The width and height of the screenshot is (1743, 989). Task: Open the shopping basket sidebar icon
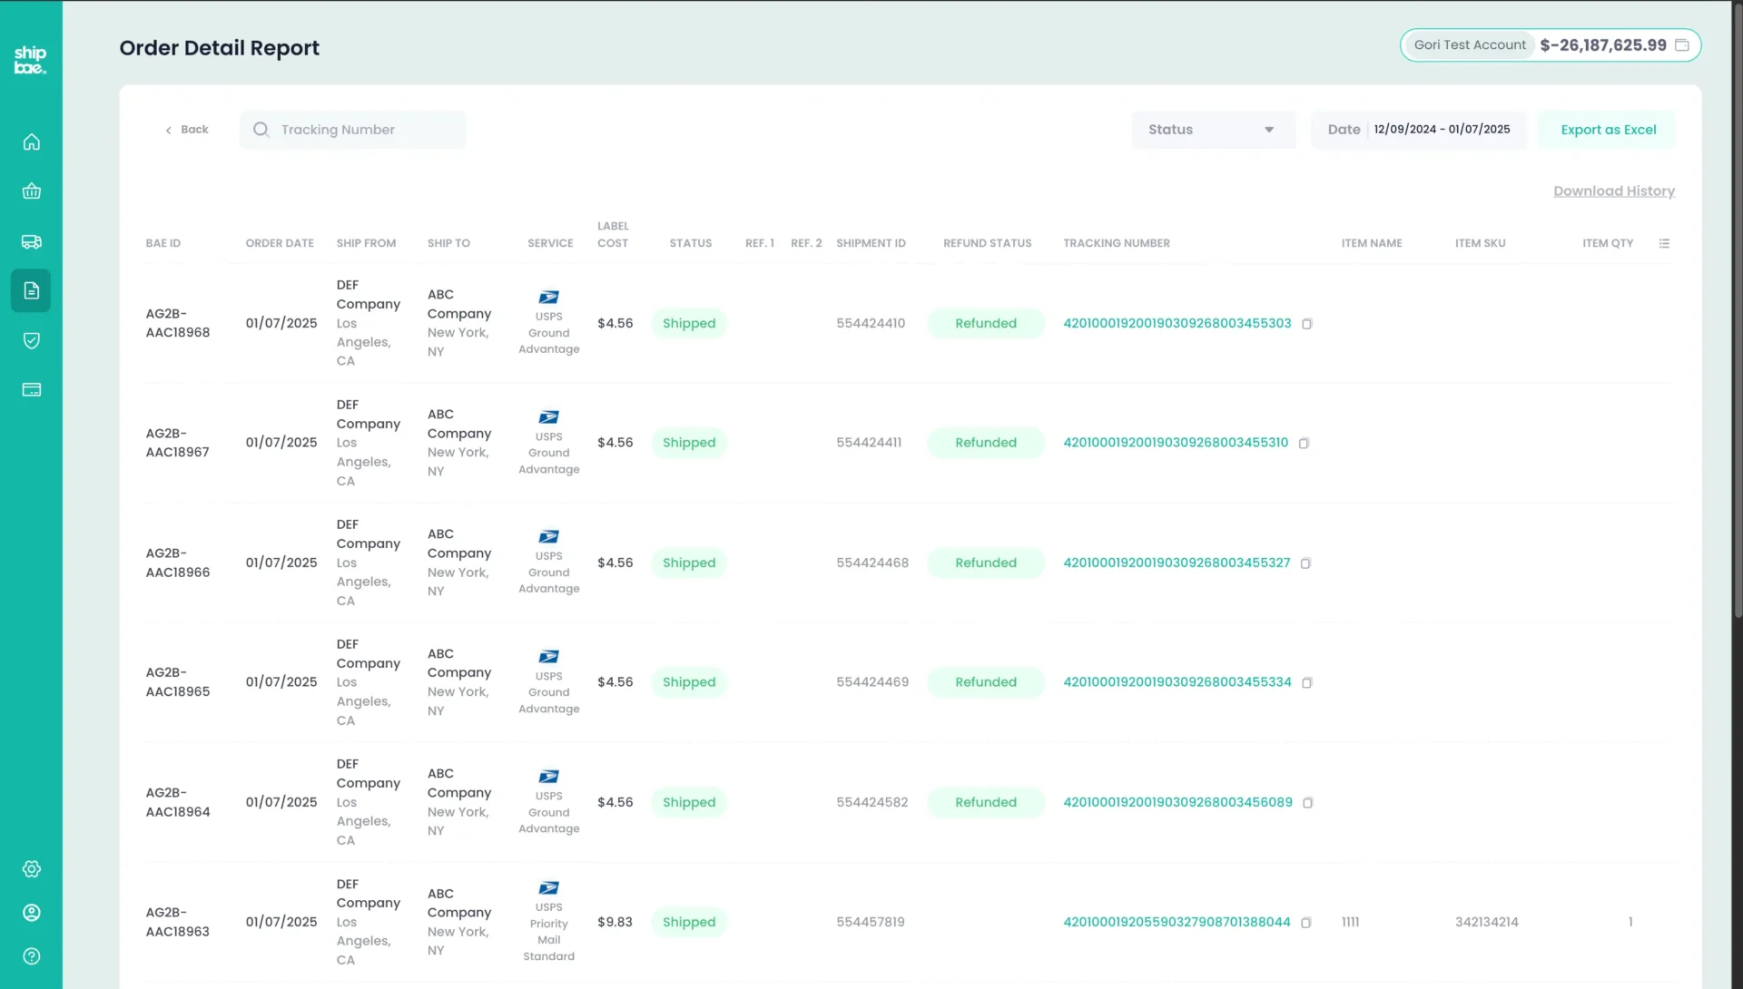click(x=31, y=191)
